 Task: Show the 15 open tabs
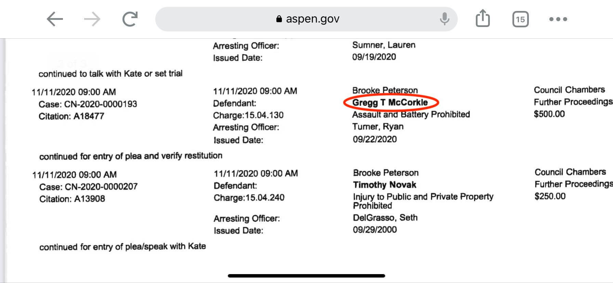coord(520,19)
